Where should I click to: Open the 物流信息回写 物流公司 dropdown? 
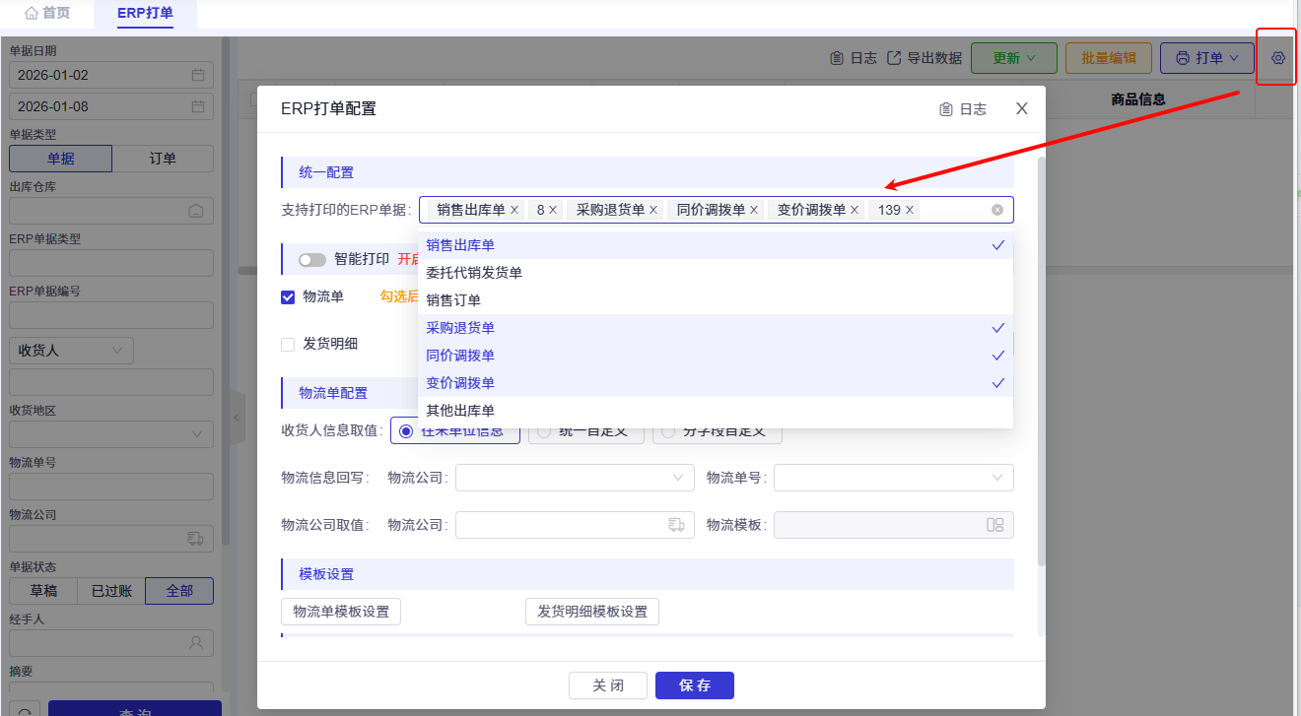click(x=575, y=478)
